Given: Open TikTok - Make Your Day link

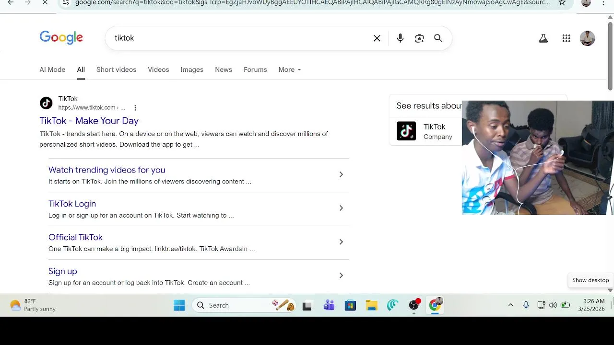Looking at the screenshot, I should tap(89, 121).
